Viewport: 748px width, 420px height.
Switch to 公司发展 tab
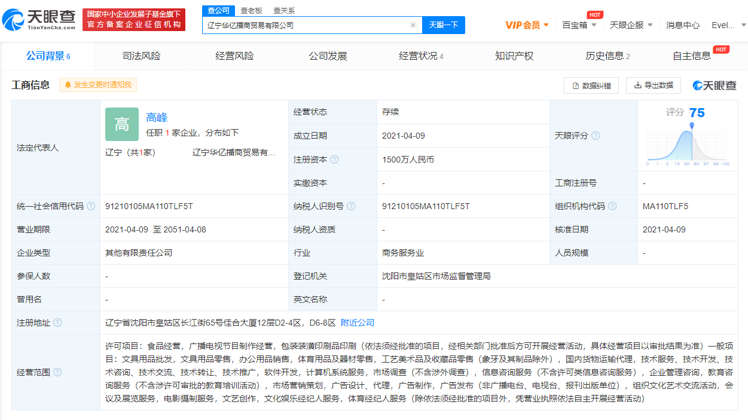(328, 56)
